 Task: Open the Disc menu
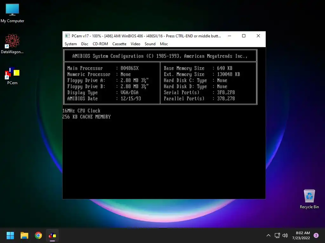pos(84,44)
